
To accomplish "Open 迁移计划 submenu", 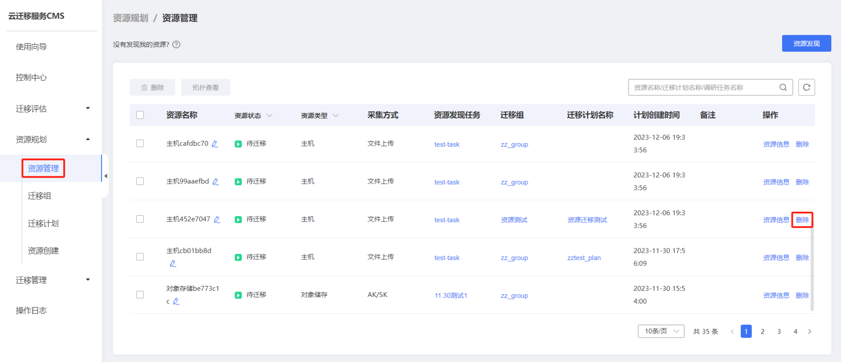I will point(43,223).
